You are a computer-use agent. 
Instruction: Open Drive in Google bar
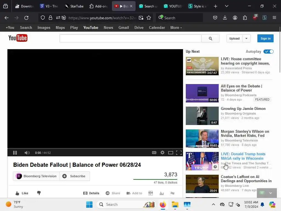(139, 28)
